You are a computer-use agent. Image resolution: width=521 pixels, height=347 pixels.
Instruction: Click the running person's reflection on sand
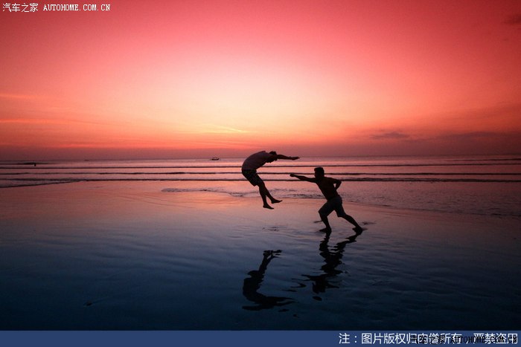tap(327, 267)
